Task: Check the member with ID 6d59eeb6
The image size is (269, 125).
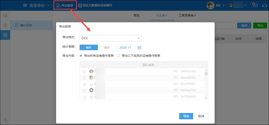Action: (x=84, y=97)
